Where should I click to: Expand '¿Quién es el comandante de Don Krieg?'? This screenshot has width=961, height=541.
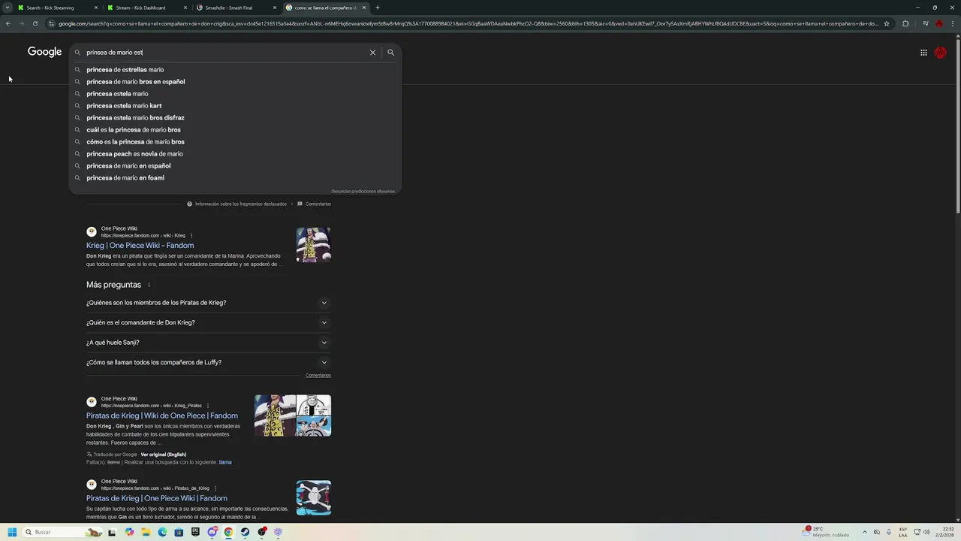(208, 322)
